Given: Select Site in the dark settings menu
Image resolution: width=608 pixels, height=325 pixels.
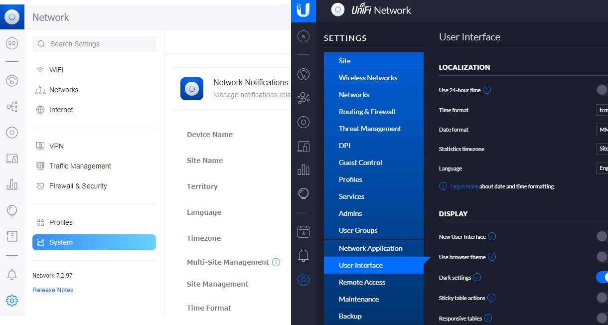Looking at the screenshot, I should pos(374,61).
